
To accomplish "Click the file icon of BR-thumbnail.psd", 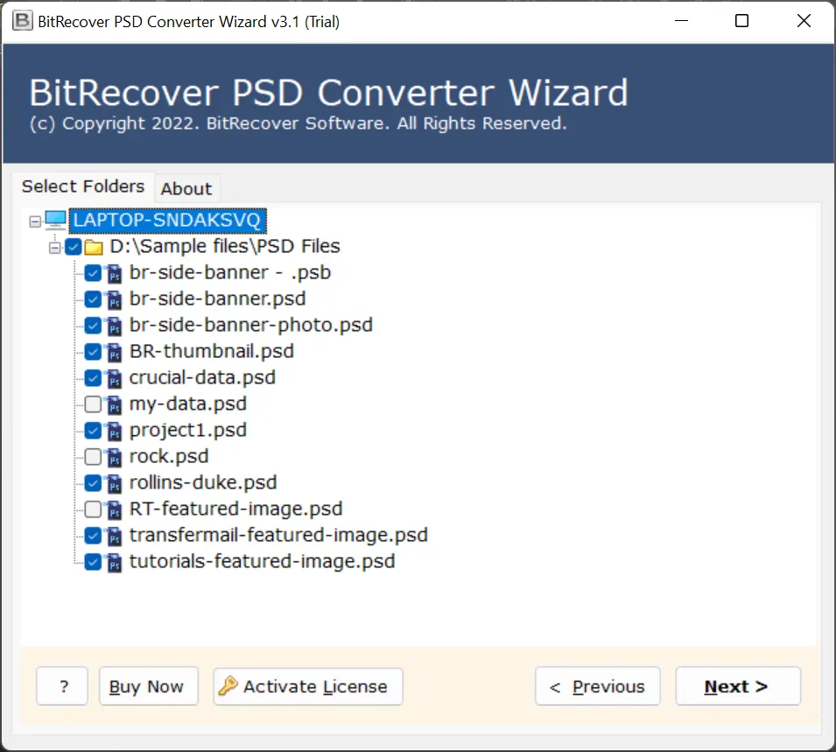I will 114,352.
